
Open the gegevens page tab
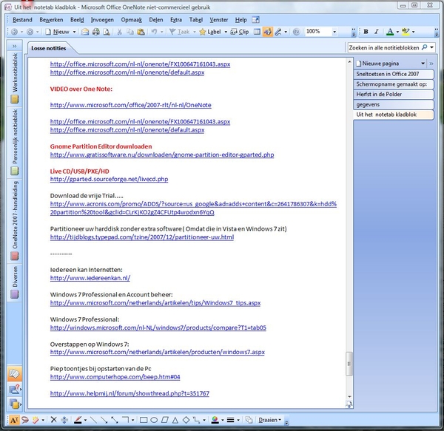(394, 104)
